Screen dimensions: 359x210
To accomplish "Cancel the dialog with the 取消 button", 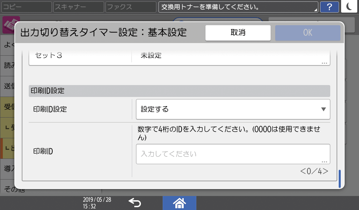I will (x=238, y=33).
